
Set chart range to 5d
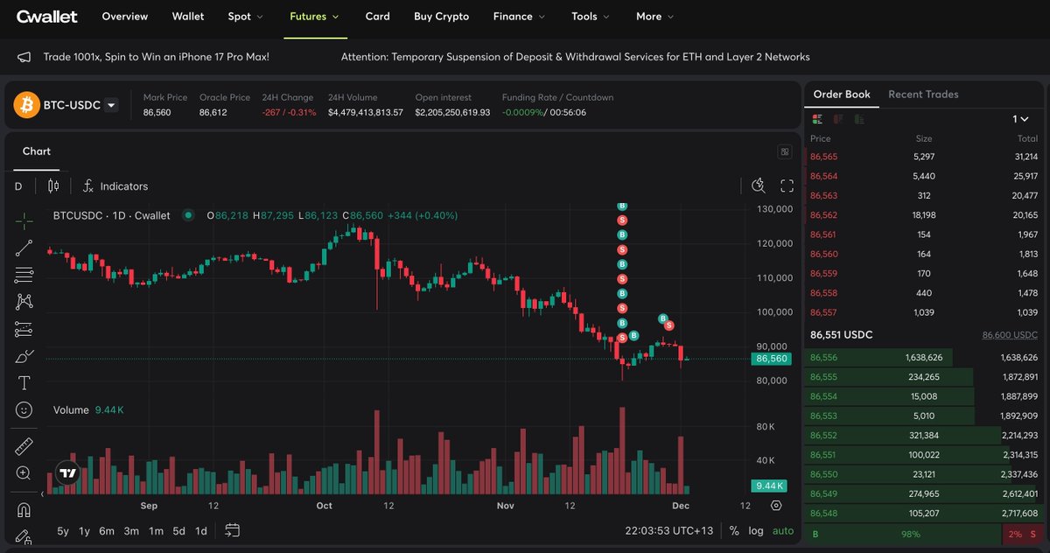click(178, 531)
